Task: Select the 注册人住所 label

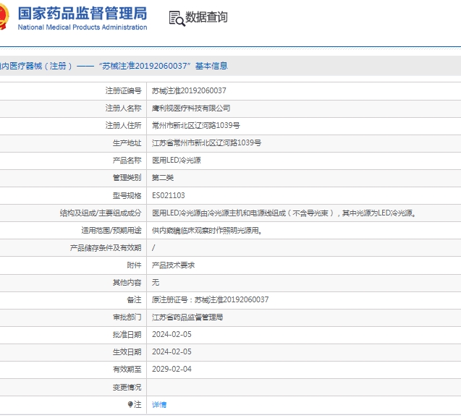Action: point(124,125)
